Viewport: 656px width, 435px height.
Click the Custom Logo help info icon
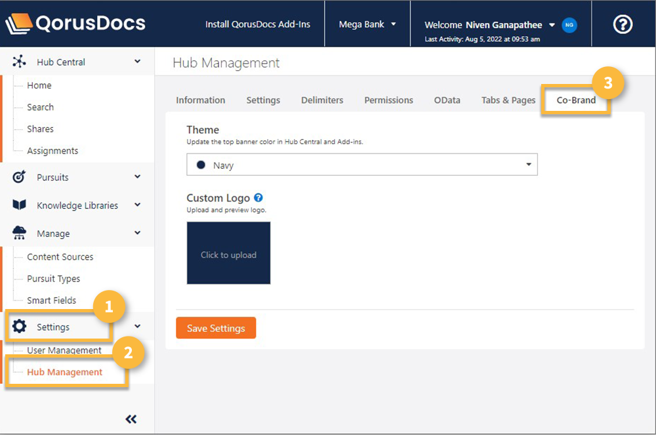pos(258,197)
